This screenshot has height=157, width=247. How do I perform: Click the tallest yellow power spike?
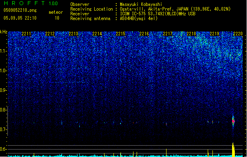[233, 150]
